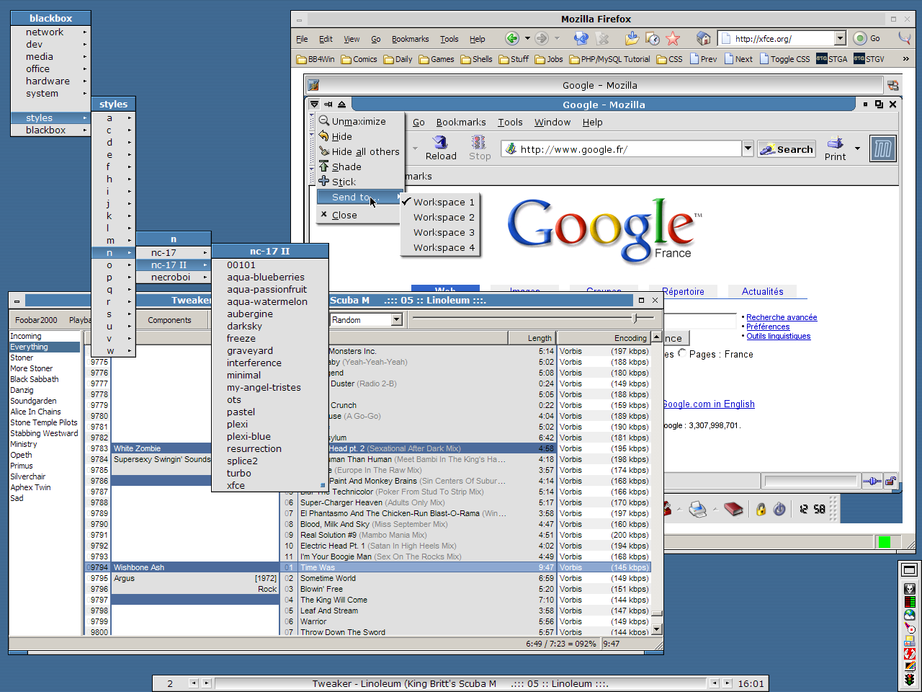The image size is (922, 692).
Task: Select the Pages : France radio button
Action: [682, 353]
